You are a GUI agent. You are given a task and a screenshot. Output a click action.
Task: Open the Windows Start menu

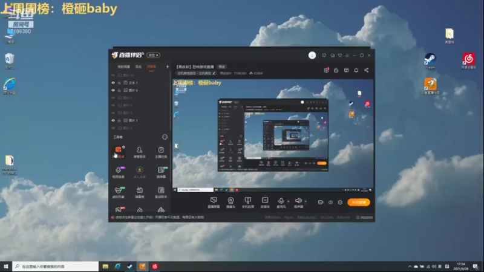pyautogui.click(x=6, y=267)
